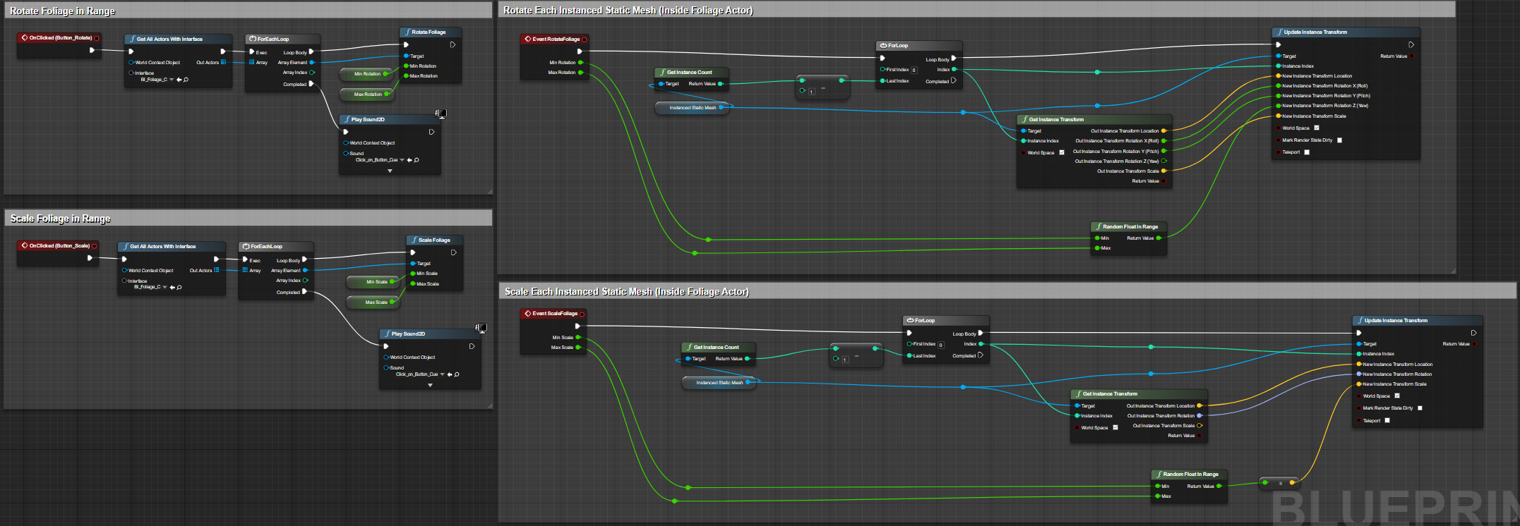Screen dimensions: 1520x526
Task: Select Get Instance Count node title in Rotate section
Action: (689, 72)
